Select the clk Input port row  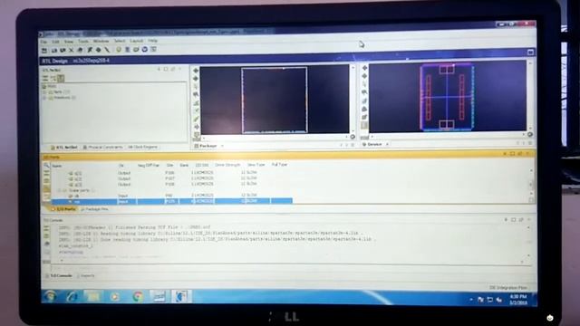click(x=172, y=196)
